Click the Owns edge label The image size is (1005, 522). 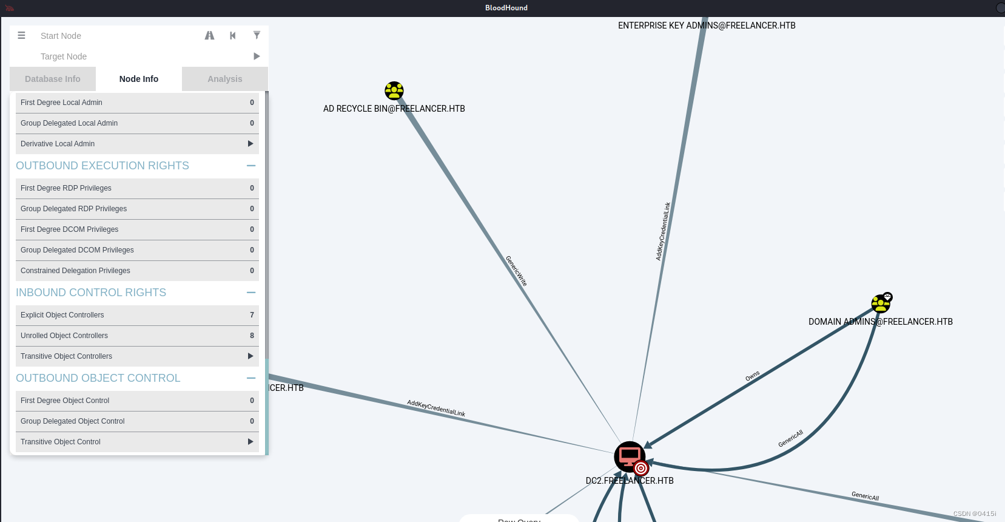(753, 376)
